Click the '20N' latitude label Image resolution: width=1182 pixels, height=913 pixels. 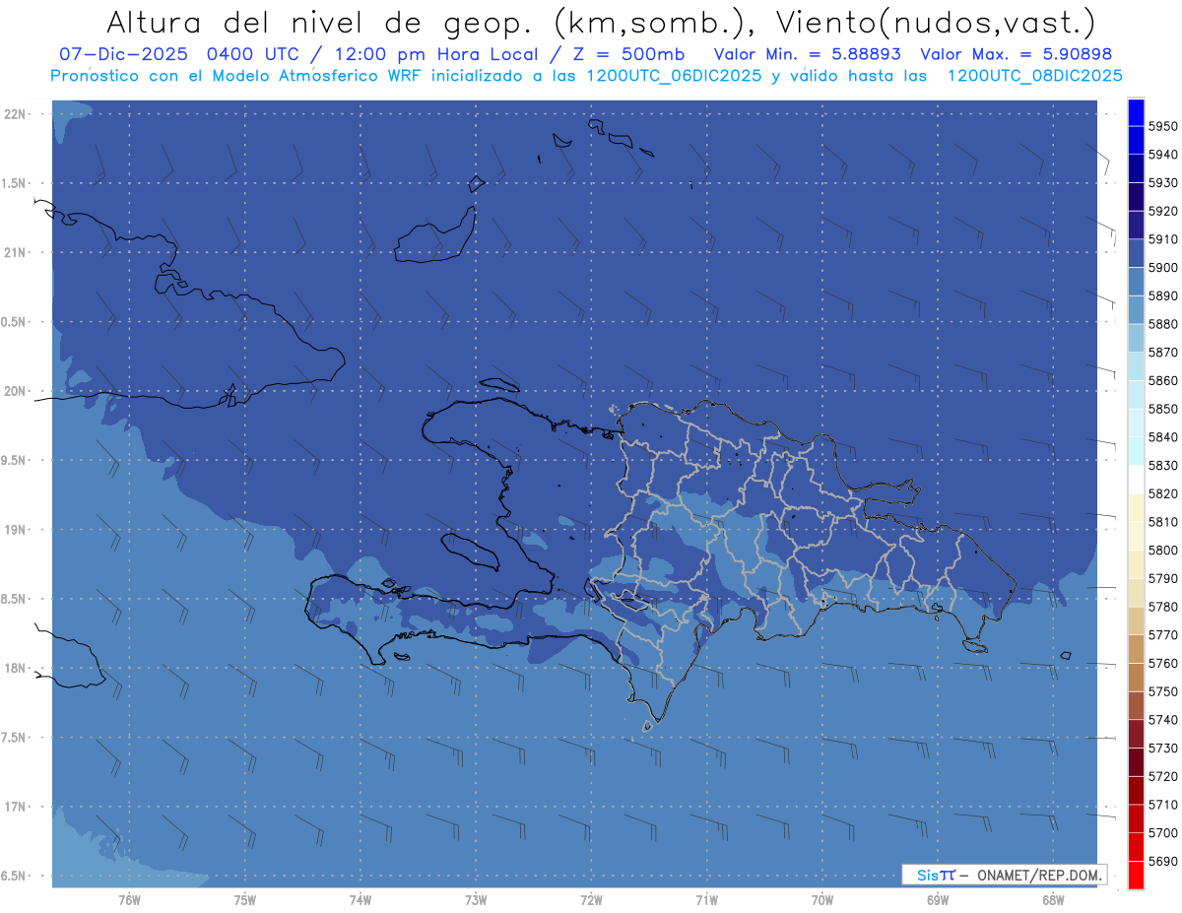coord(15,391)
